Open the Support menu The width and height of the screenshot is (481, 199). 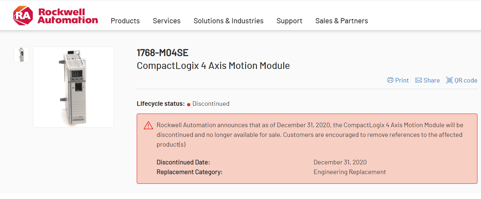pos(289,21)
